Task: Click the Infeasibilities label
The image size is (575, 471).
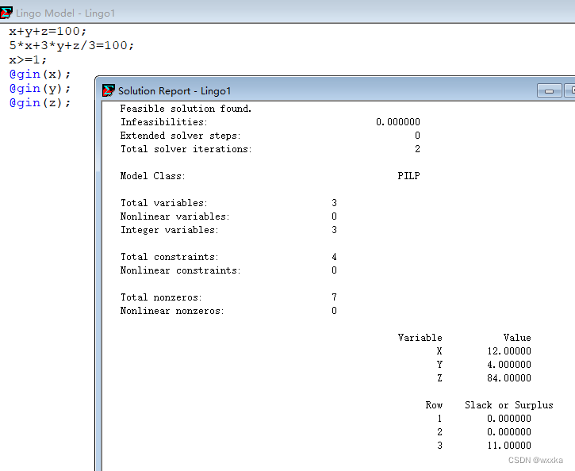Action: point(164,122)
